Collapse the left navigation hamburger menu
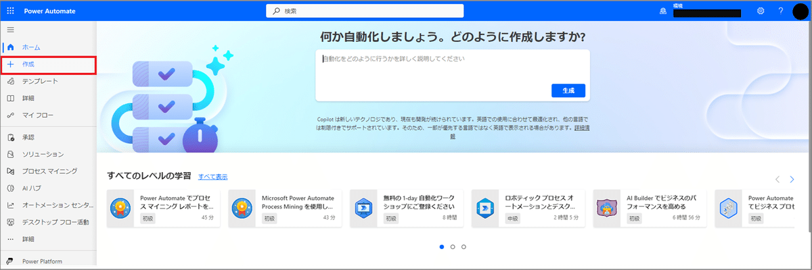Image resolution: width=812 pixels, height=270 pixels. click(x=10, y=30)
